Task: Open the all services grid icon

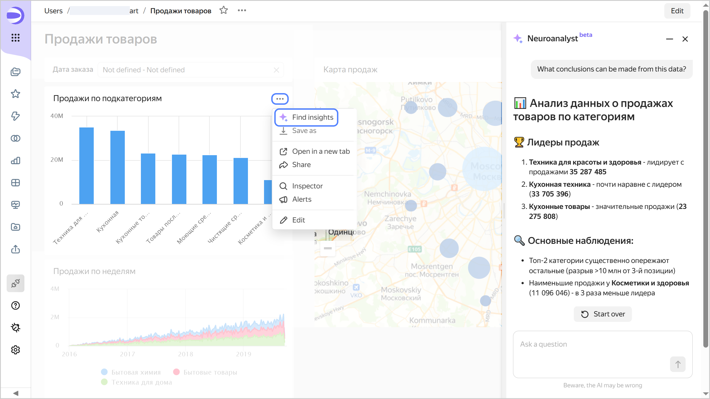Action: click(x=16, y=38)
